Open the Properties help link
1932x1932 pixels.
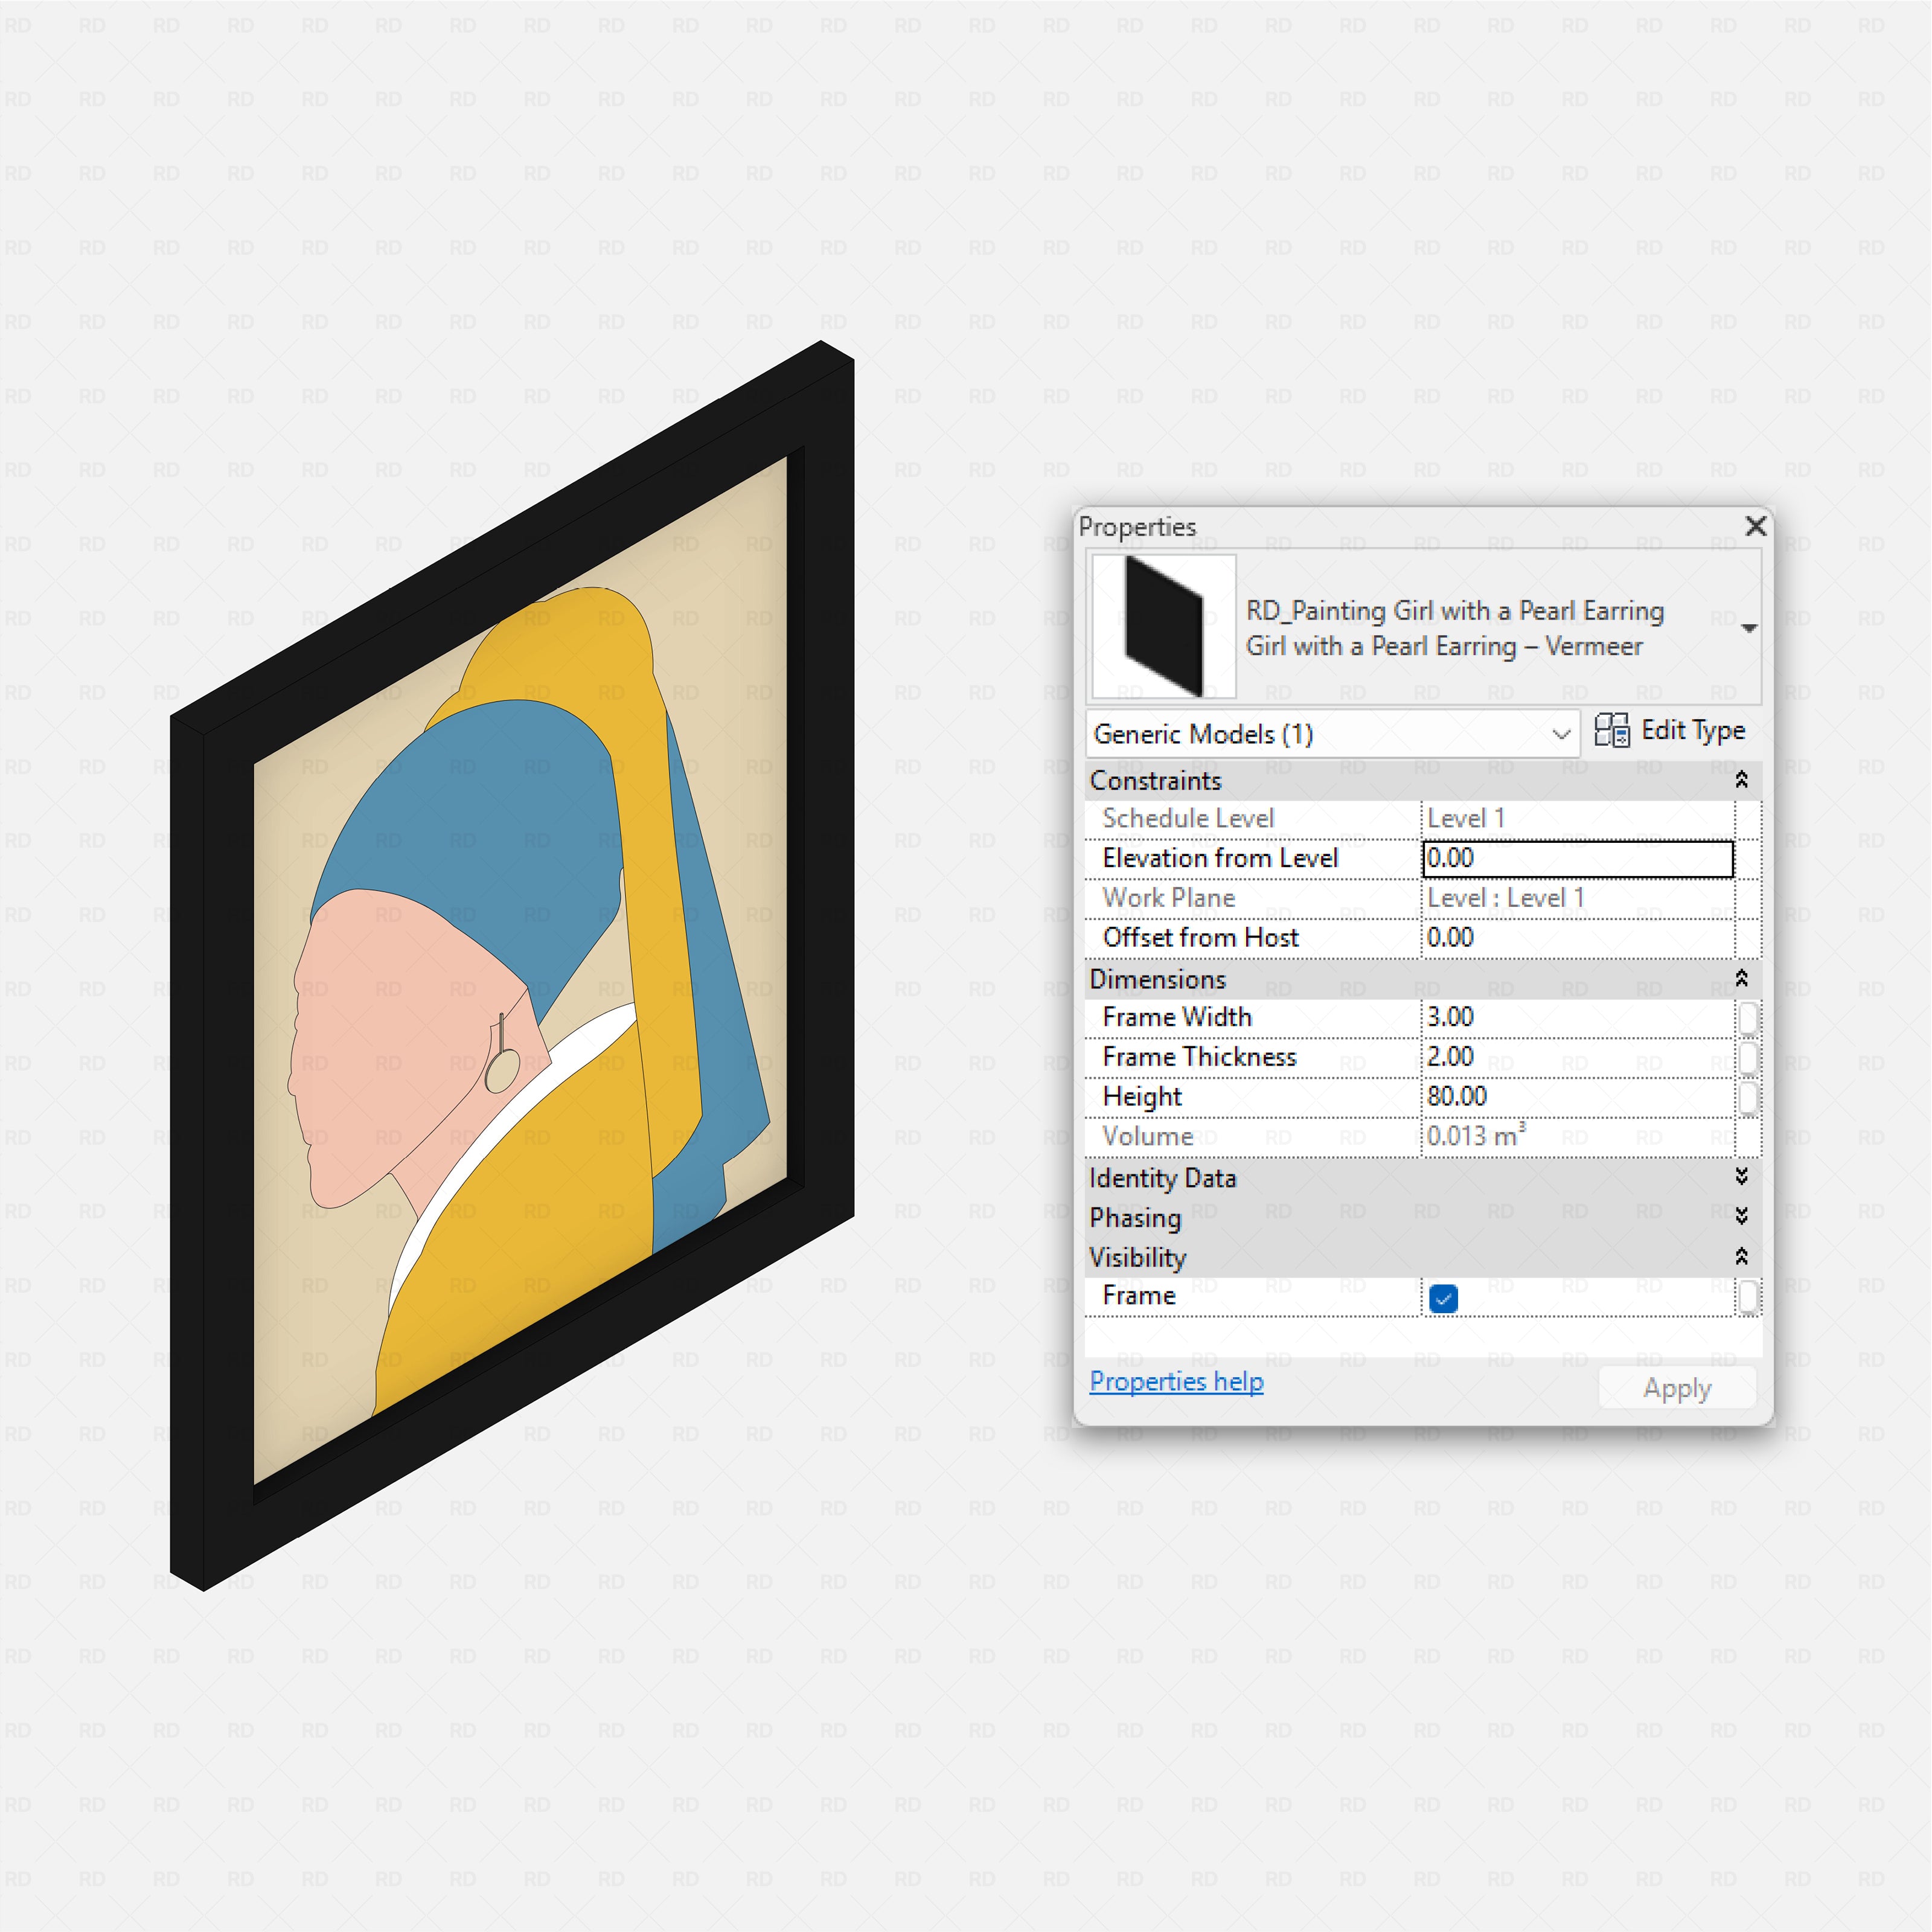point(1176,1382)
